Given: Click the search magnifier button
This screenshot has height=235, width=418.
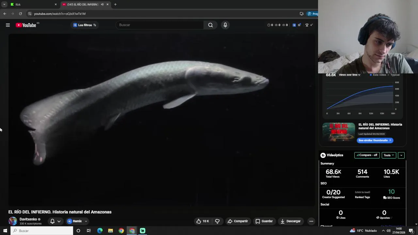Looking at the screenshot, I should pos(210,25).
